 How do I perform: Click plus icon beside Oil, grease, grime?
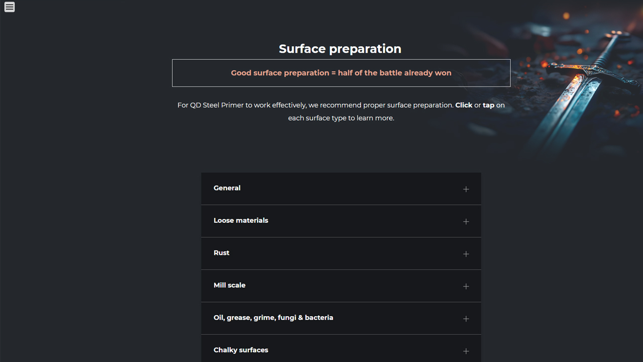[466, 319]
